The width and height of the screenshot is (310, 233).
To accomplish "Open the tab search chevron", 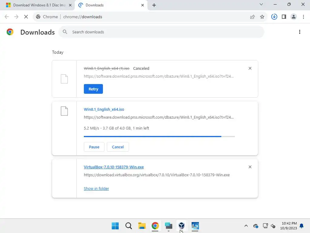I will [x=261, y=4].
